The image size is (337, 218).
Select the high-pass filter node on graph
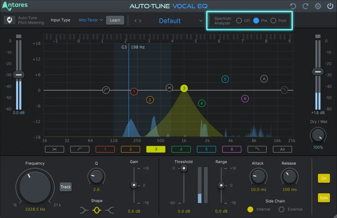106,90
